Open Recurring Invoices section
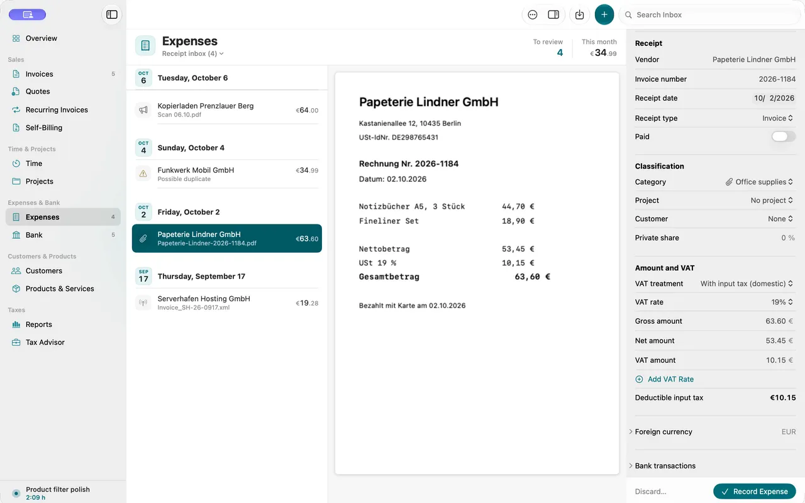The height and width of the screenshot is (503, 805). (63, 110)
